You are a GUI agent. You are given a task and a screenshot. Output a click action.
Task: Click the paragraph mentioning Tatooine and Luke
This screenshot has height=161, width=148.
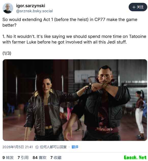[74, 39]
